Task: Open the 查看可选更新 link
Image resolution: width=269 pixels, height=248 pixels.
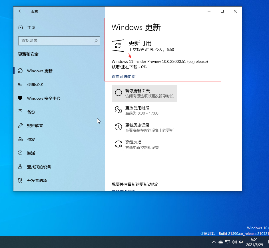Action: 124,77
